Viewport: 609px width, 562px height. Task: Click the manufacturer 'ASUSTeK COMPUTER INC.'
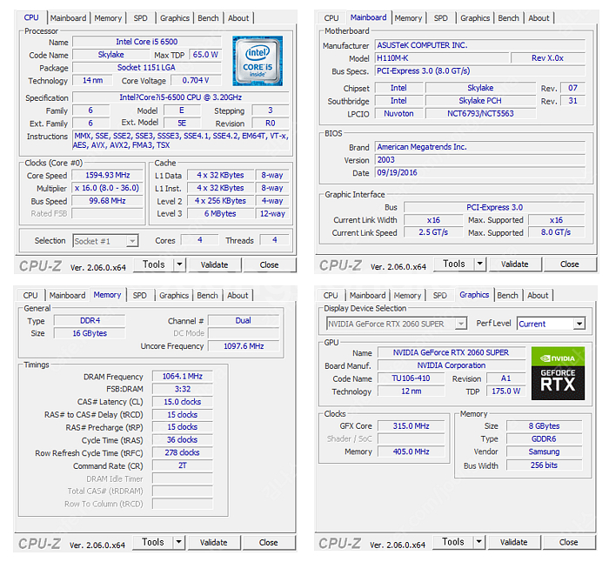click(480, 45)
